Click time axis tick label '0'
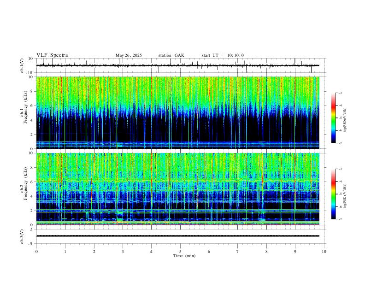This screenshot has height=282, width=365. coord(36,252)
